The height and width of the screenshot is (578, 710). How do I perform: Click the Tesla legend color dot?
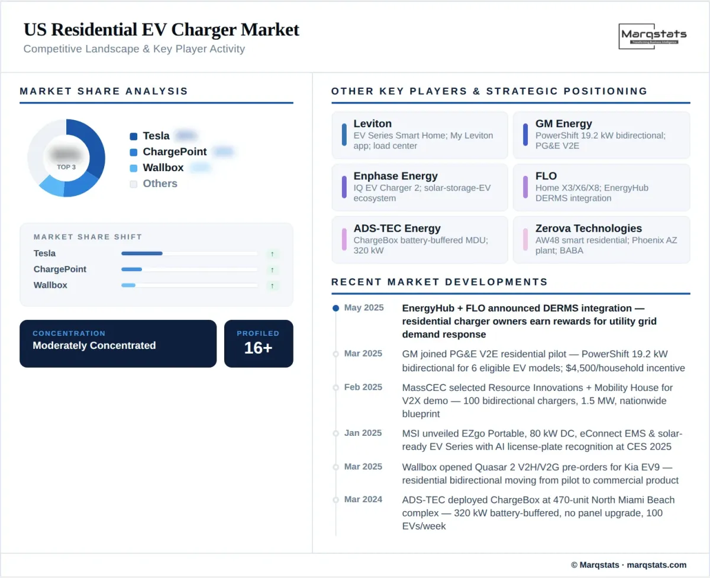coord(134,136)
